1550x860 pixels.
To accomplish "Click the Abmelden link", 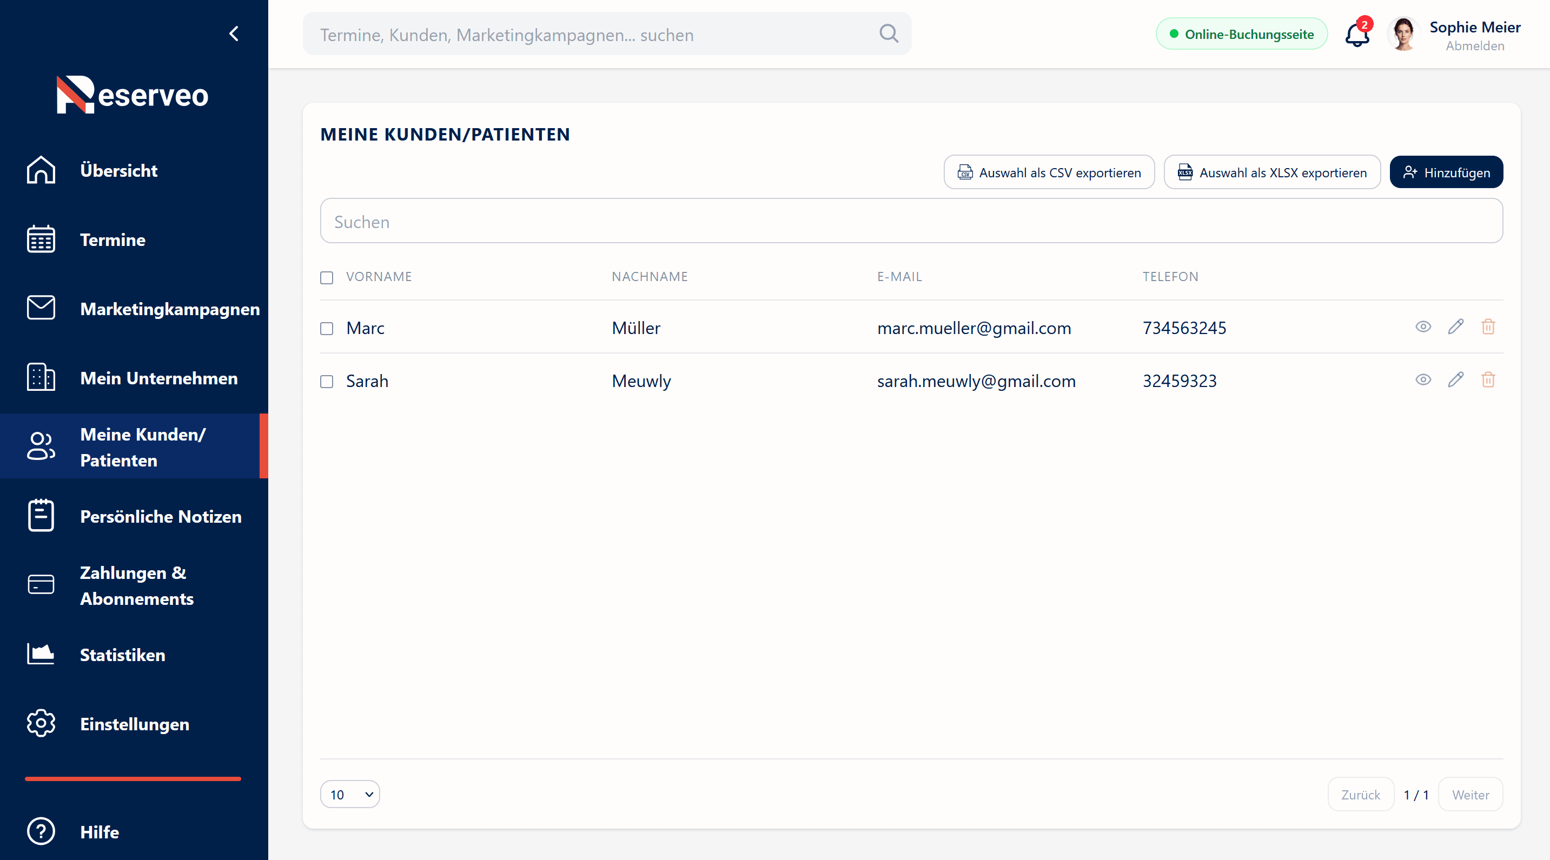I will tap(1475, 46).
